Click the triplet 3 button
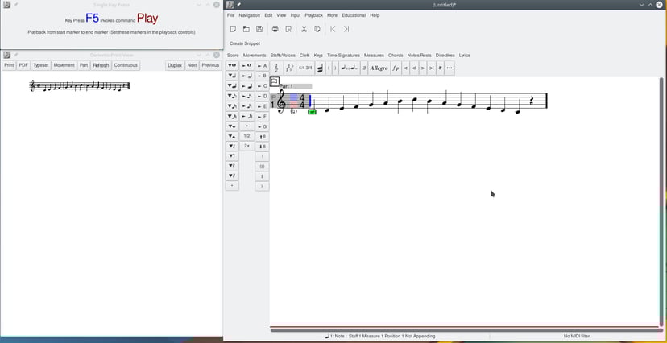Viewport: 667px width, 343px height. 365,68
